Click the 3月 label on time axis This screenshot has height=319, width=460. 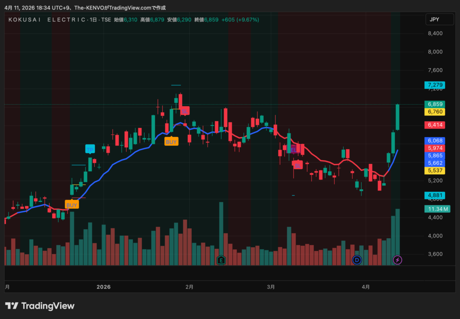click(x=271, y=287)
